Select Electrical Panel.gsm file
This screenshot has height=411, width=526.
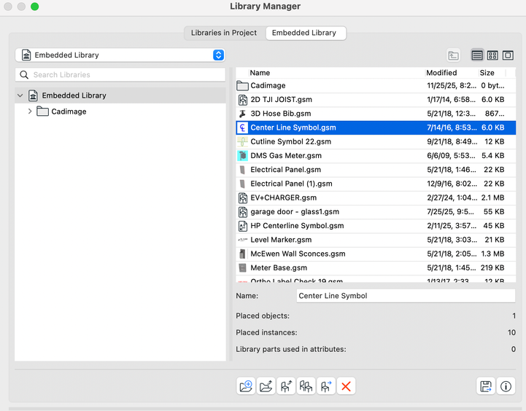376,170
